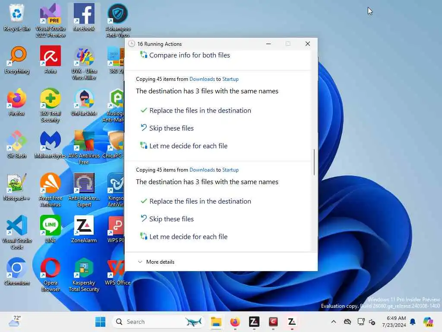Click the Chromium desktop shortcut
This screenshot has height=332, width=442.
[17, 272]
